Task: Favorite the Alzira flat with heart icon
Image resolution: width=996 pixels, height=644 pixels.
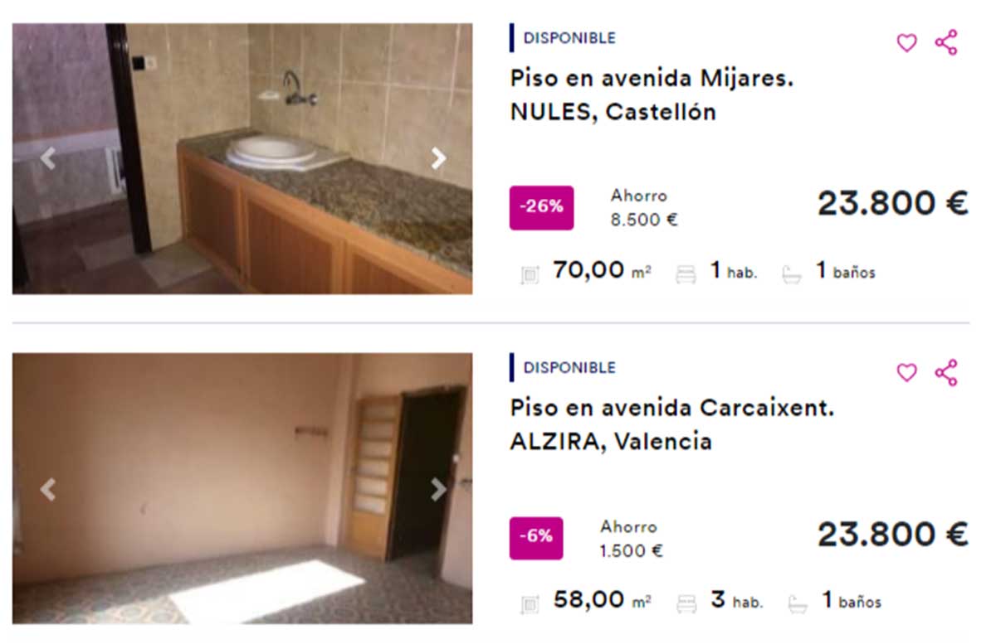Action: 906,373
